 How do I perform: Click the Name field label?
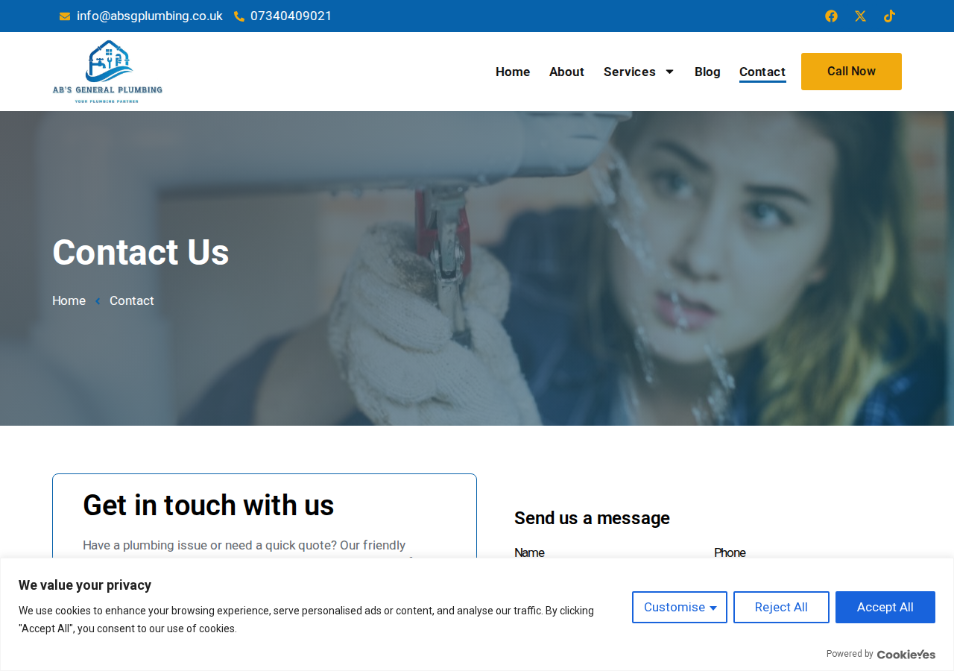click(x=529, y=552)
